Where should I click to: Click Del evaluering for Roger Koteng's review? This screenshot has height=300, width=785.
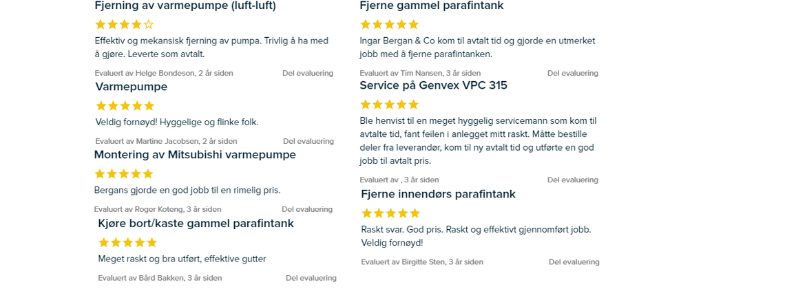pyautogui.click(x=307, y=209)
